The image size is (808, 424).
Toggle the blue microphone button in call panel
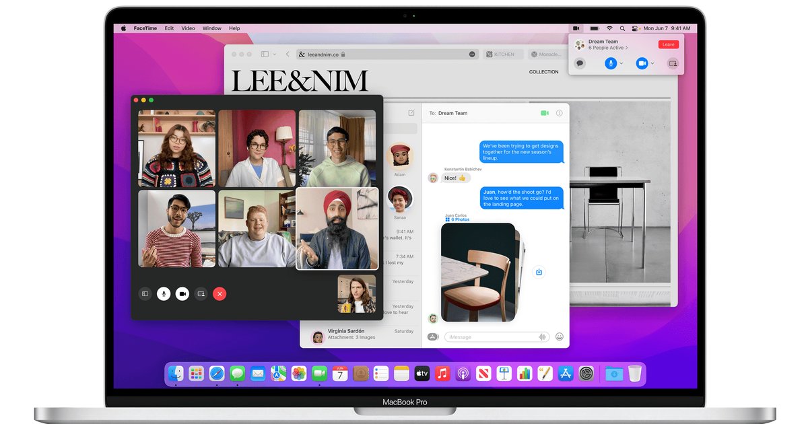click(x=611, y=63)
